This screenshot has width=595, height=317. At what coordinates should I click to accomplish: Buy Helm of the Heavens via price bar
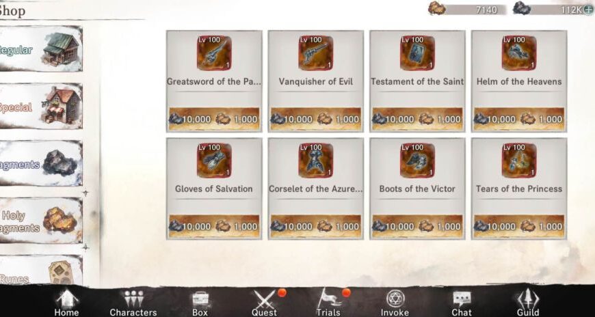tap(519, 119)
